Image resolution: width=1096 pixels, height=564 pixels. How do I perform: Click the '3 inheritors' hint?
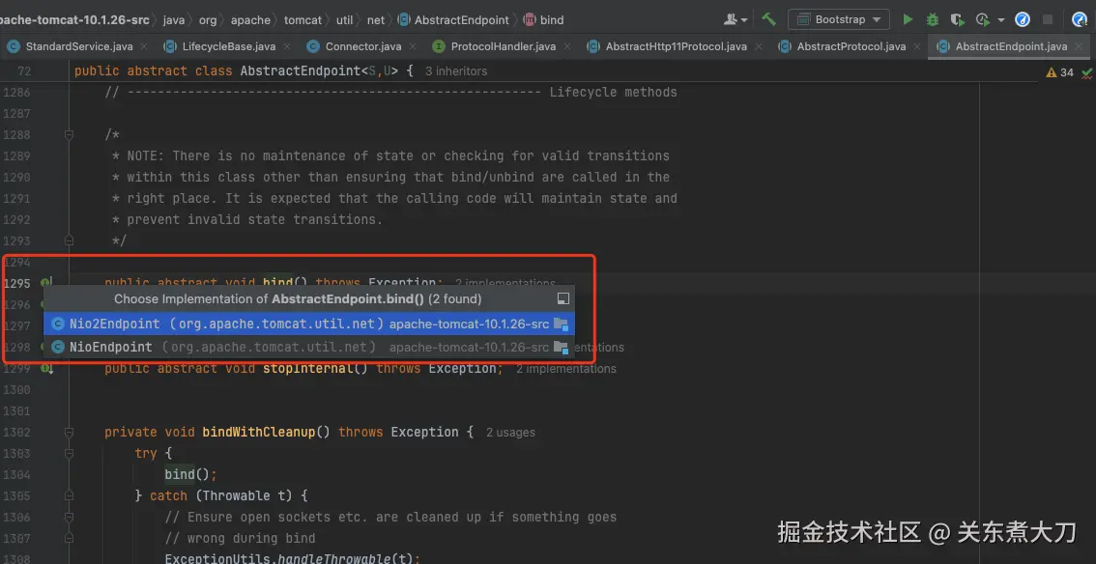click(x=456, y=71)
